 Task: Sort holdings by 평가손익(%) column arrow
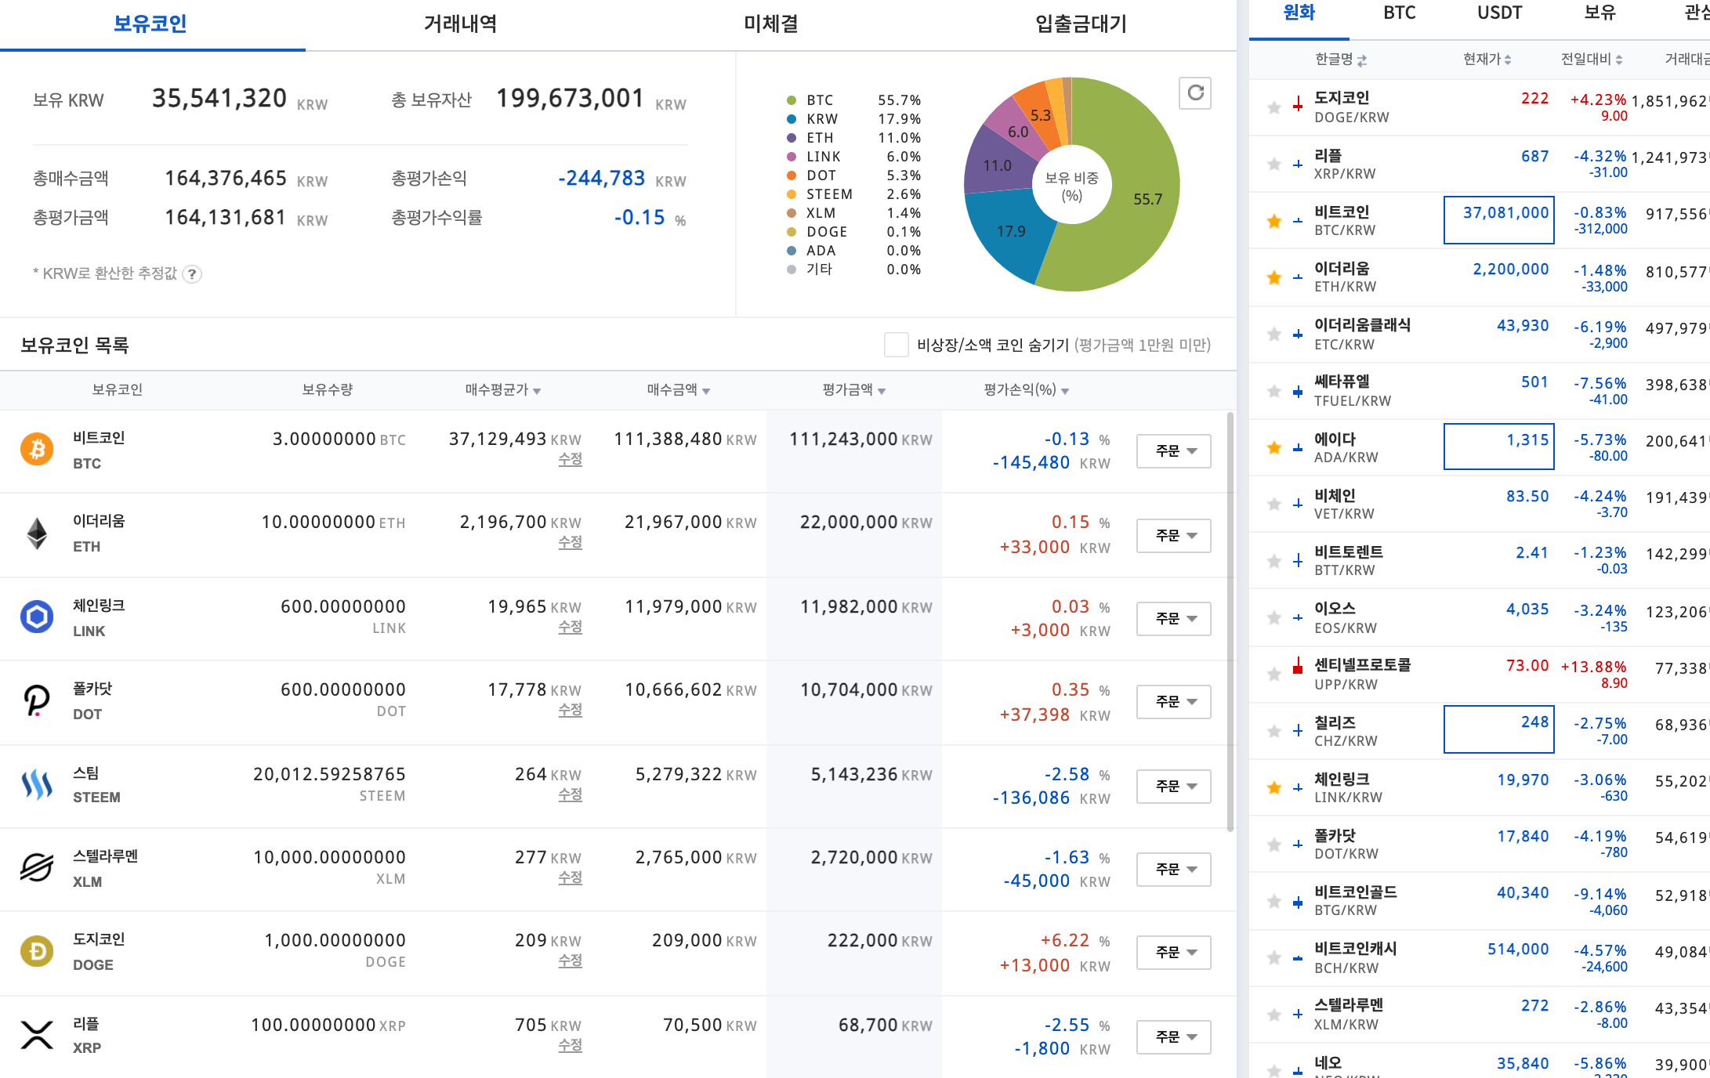(1065, 391)
